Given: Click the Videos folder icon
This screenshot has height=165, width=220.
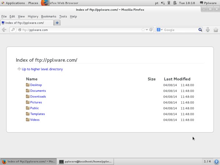Looking at the screenshot, I should pyautogui.click(x=27, y=120).
